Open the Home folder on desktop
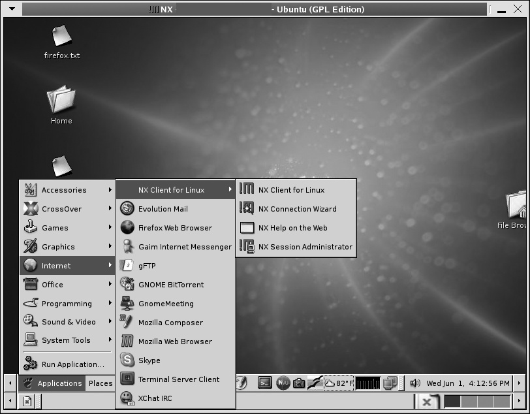 point(61,106)
